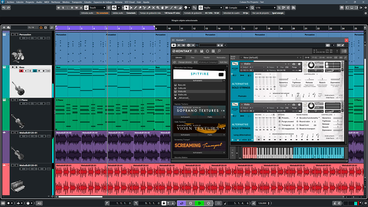
Task: Refresh the Kontakt libraries list
Action: pos(175,62)
